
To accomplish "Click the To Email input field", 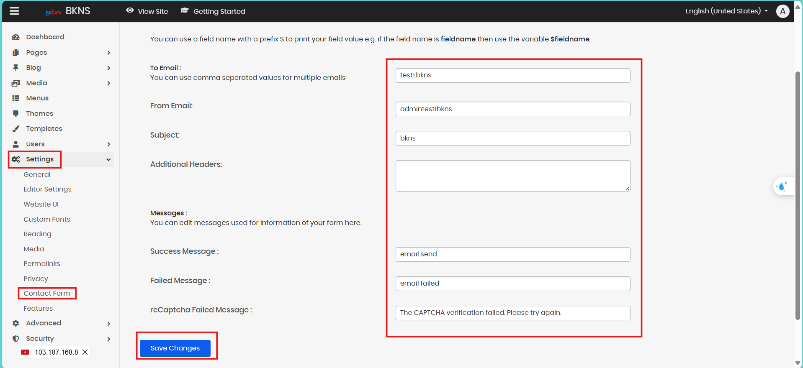I will point(513,75).
